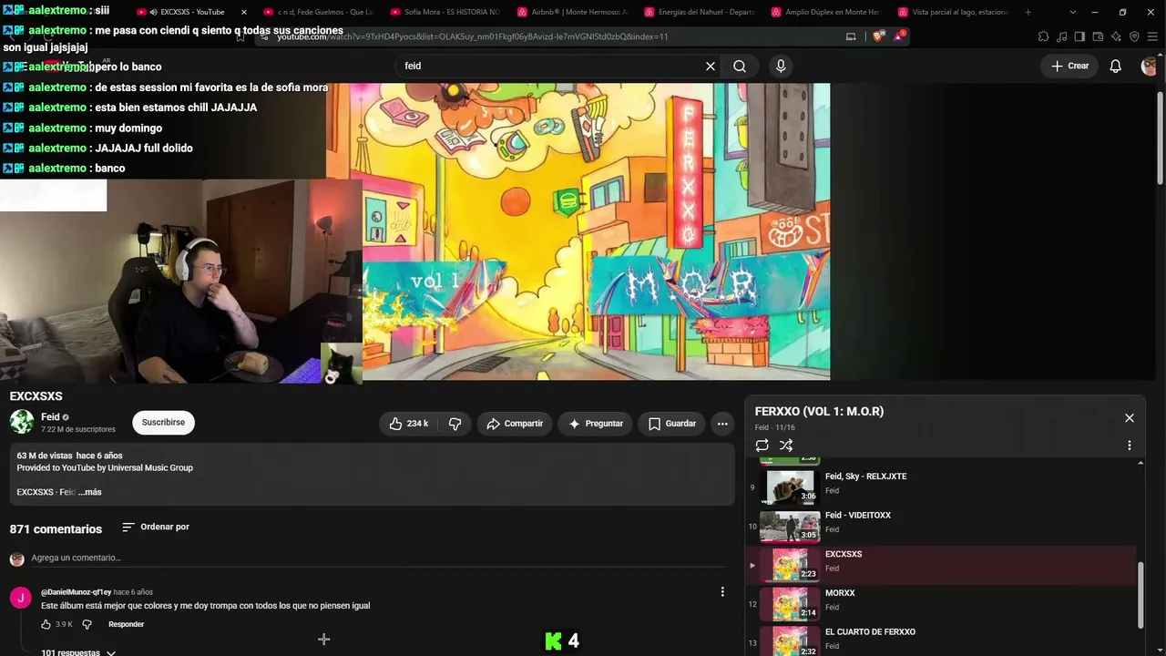Open more actions menu beside Guardar

point(722,424)
